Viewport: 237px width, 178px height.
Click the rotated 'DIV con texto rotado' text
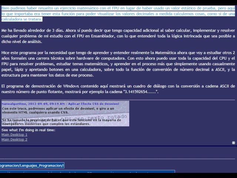click(94, 118)
